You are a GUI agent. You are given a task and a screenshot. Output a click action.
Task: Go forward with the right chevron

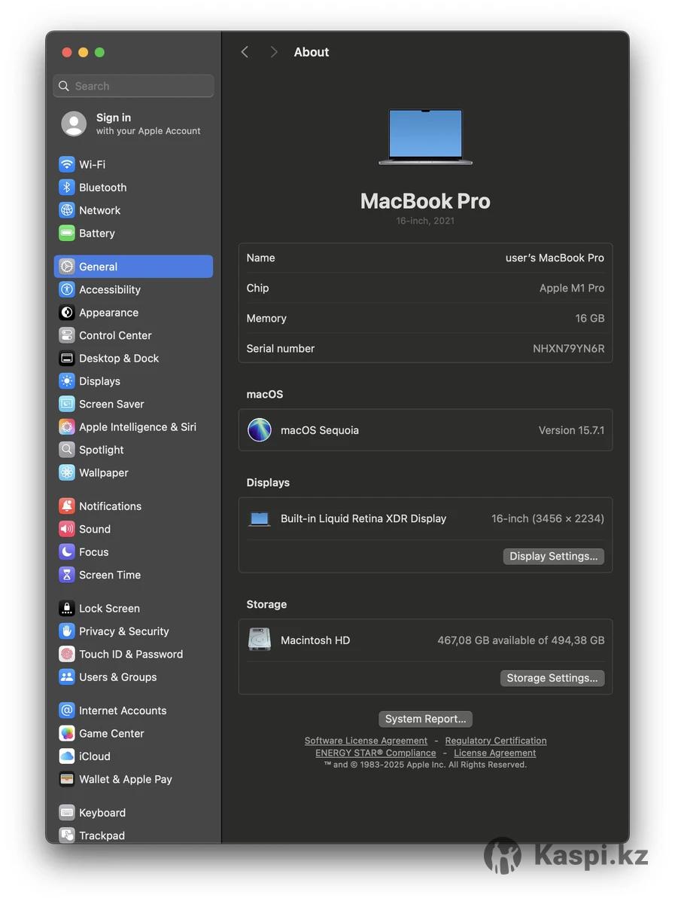pyautogui.click(x=273, y=52)
